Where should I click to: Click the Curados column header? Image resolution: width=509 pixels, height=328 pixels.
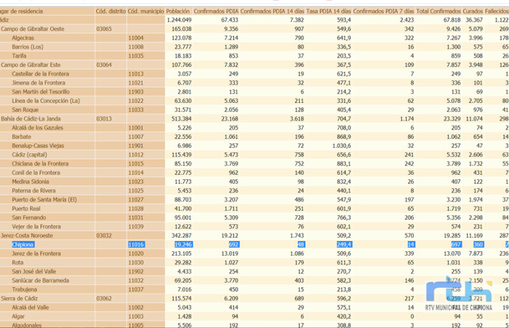click(473, 11)
